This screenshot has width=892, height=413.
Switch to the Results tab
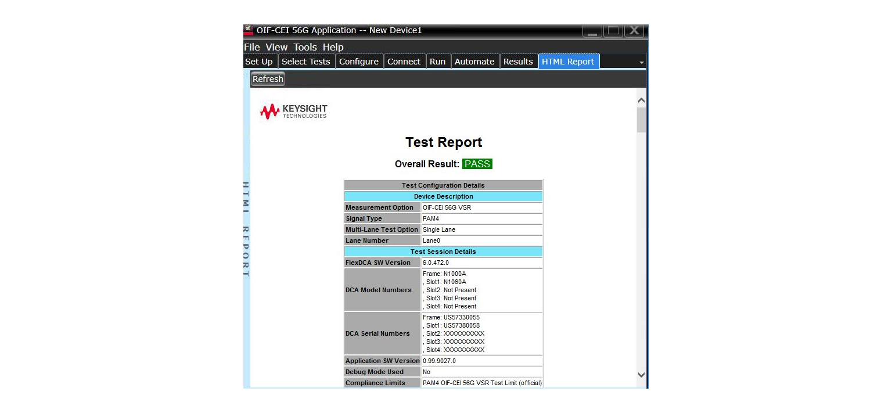click(518, 61)
